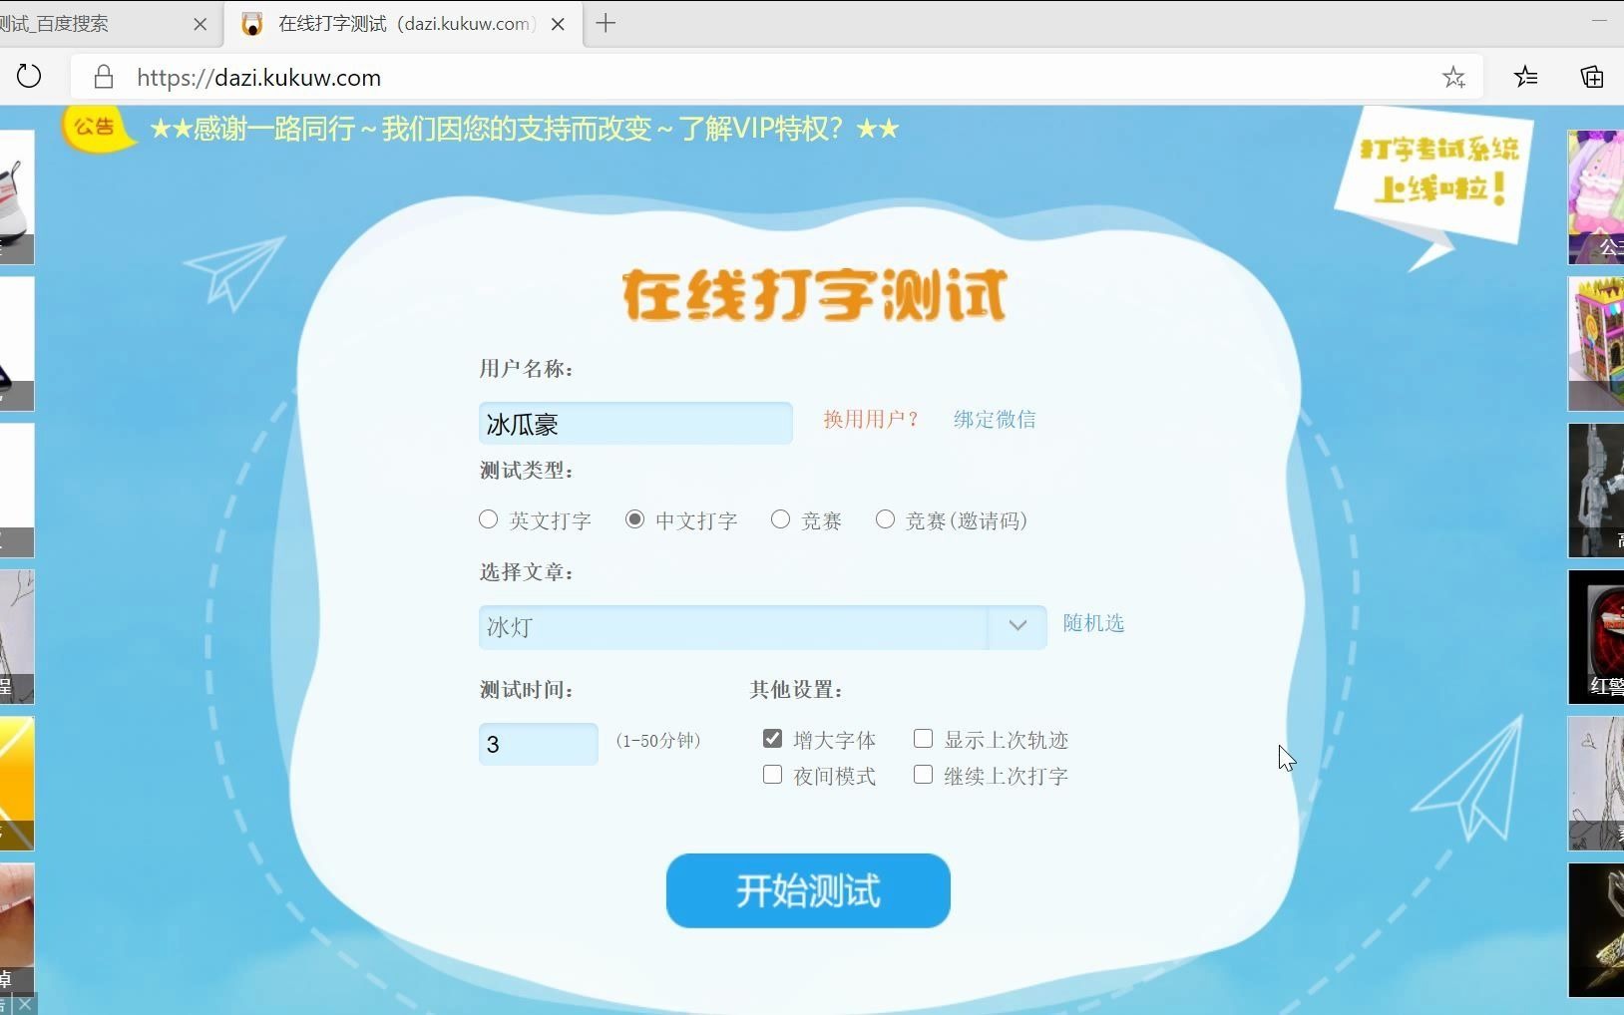The height and width of the screenshot is (1015, 1624).
Task: Close the left-side ad with X
Action: [x=26, y=1004]
